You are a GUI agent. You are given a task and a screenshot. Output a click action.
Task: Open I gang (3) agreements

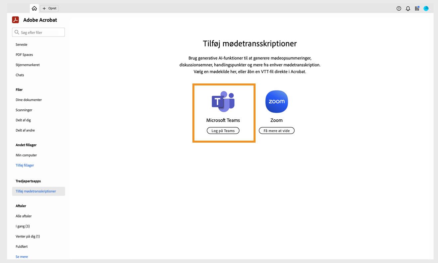23,226
